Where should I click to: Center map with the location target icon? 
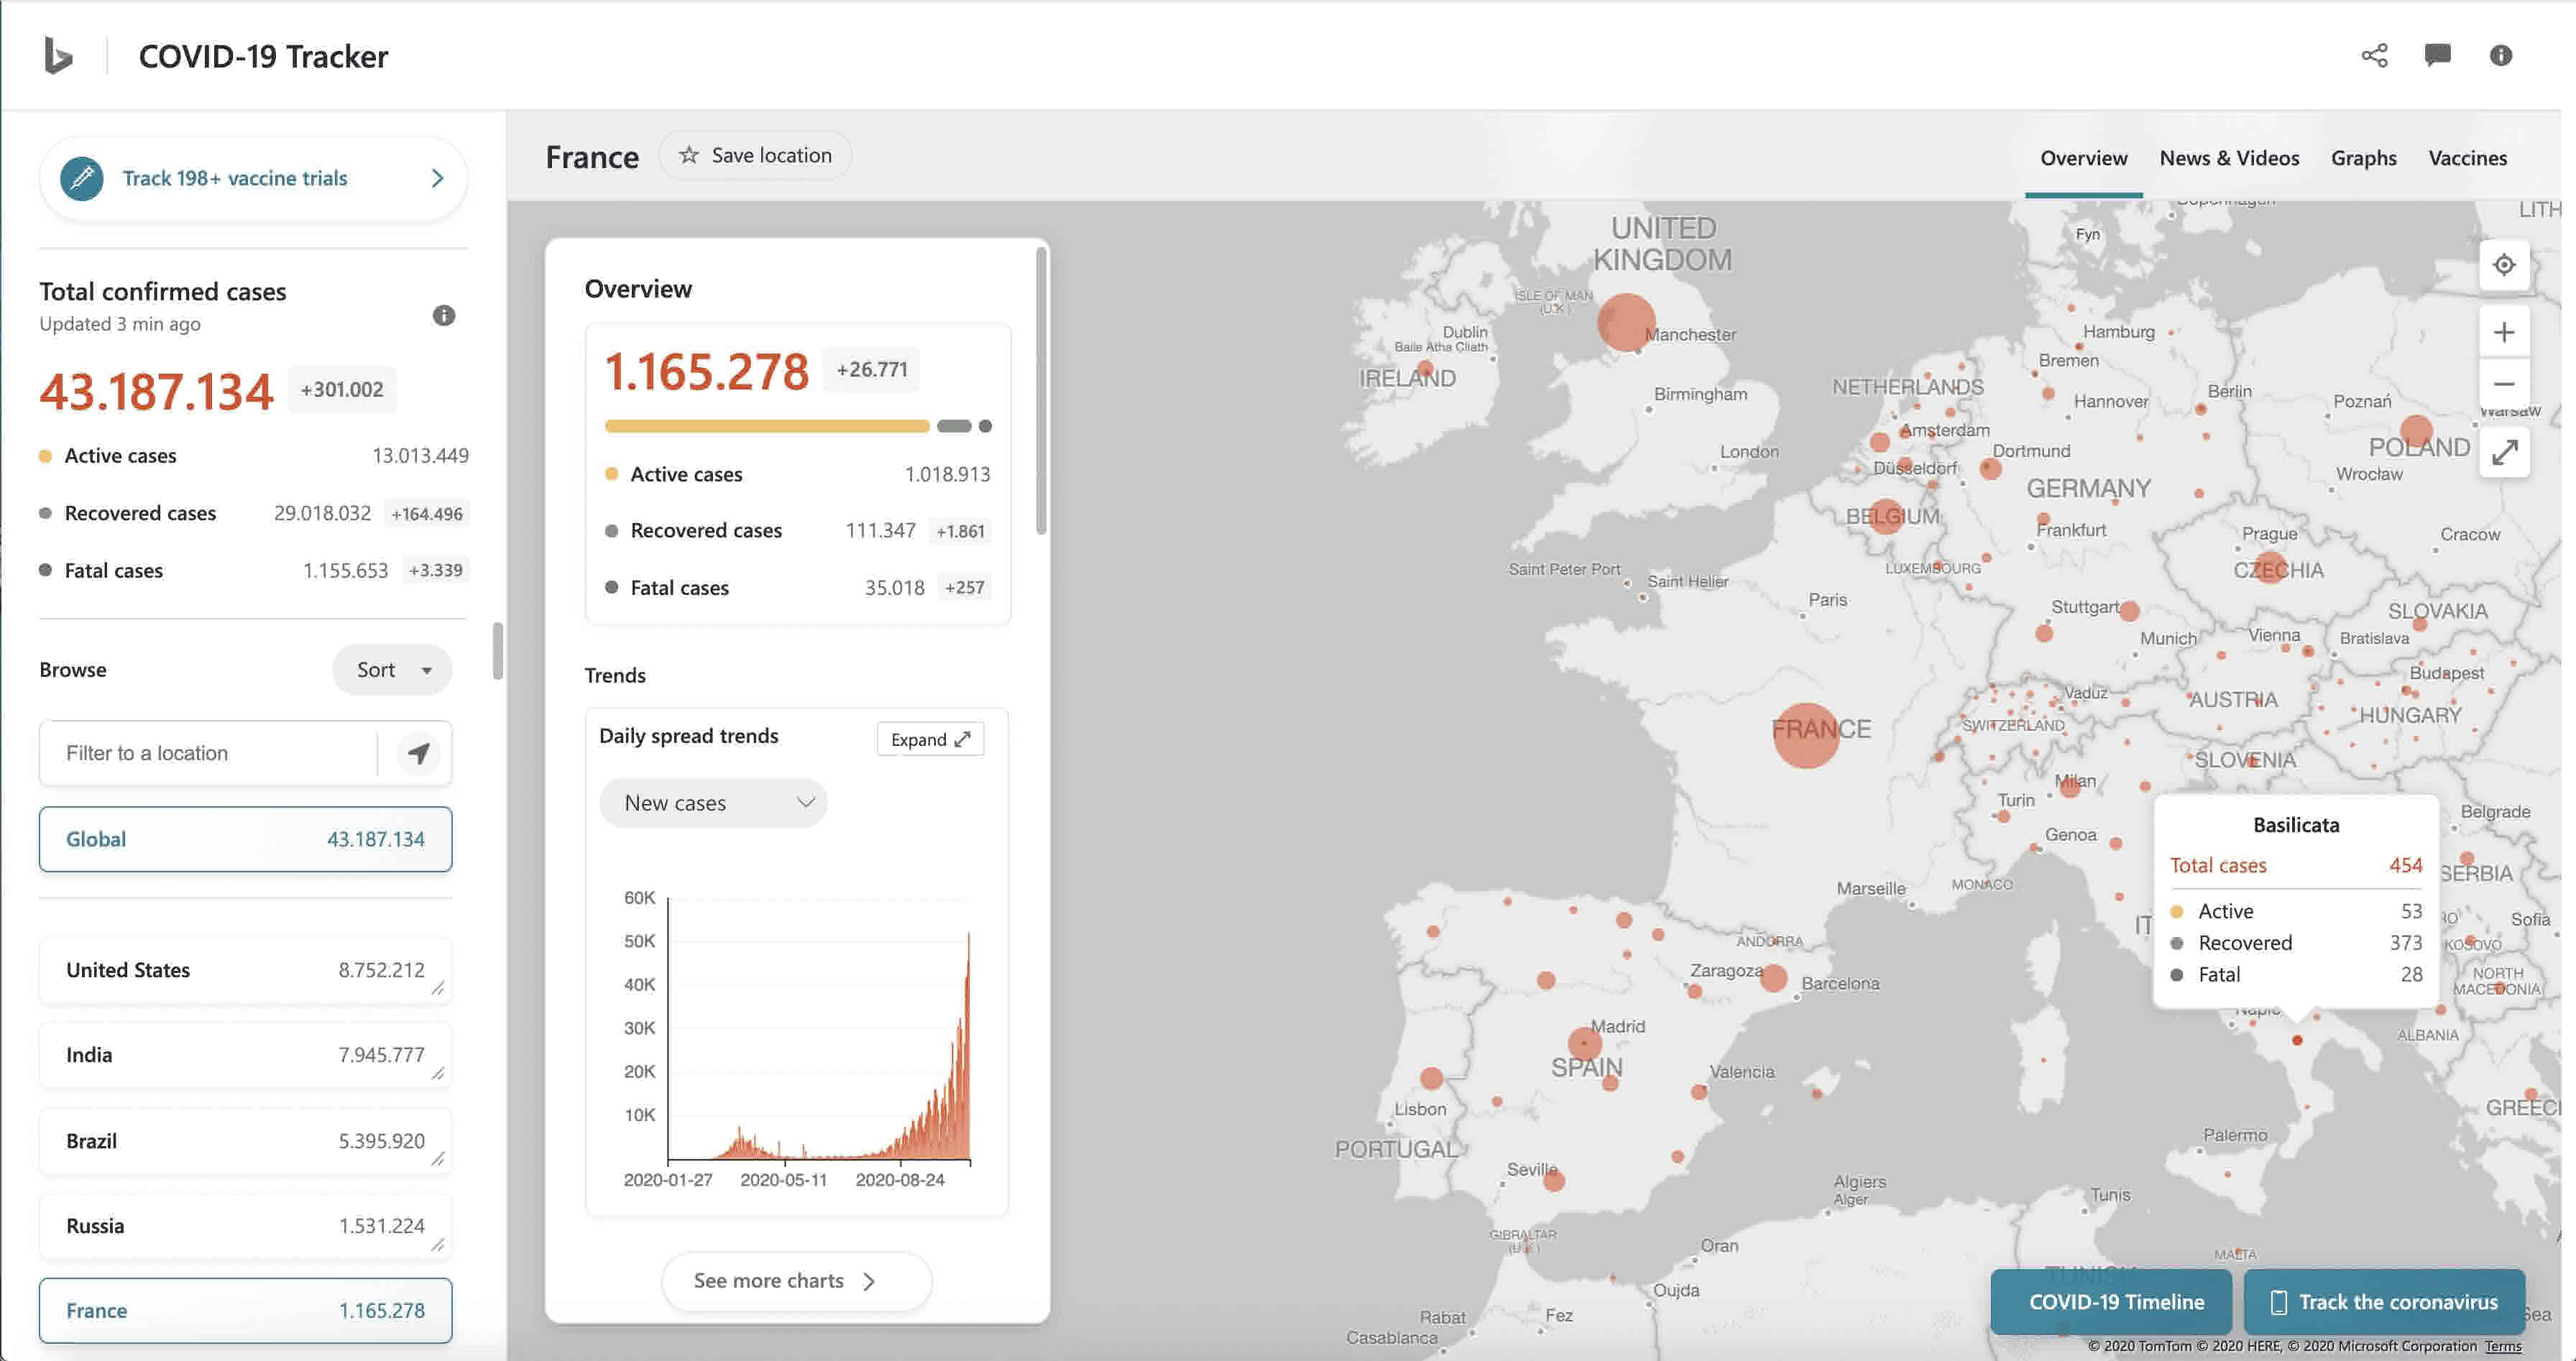point(2504,265)
